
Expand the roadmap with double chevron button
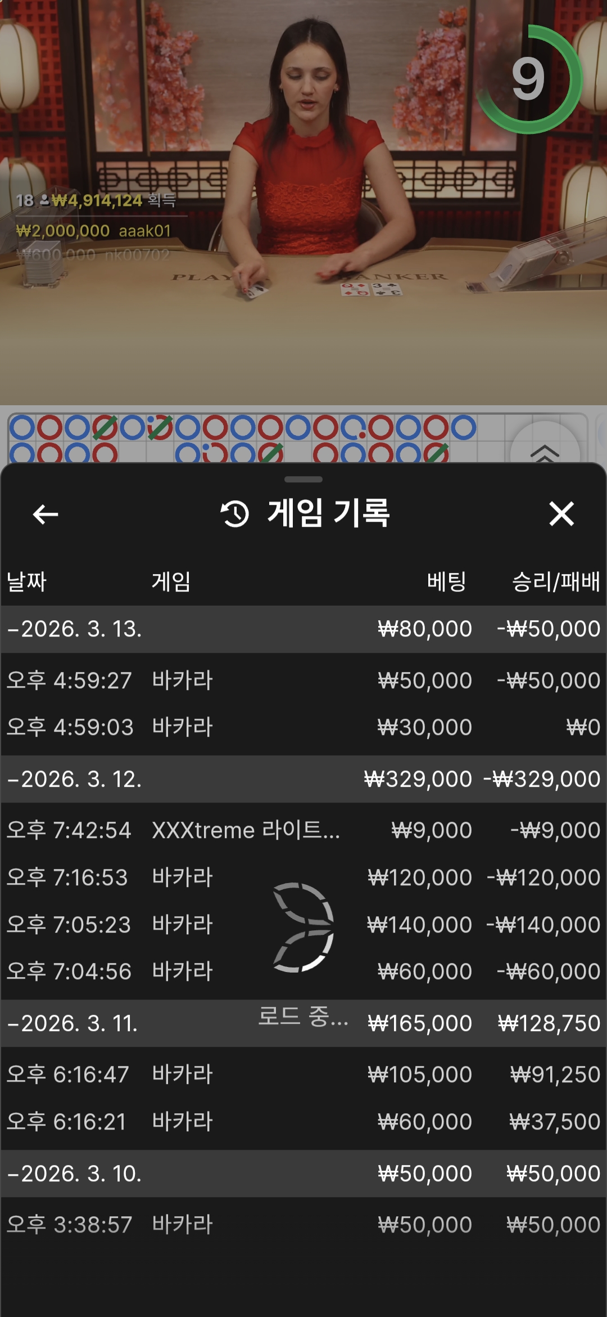[544, 450]
